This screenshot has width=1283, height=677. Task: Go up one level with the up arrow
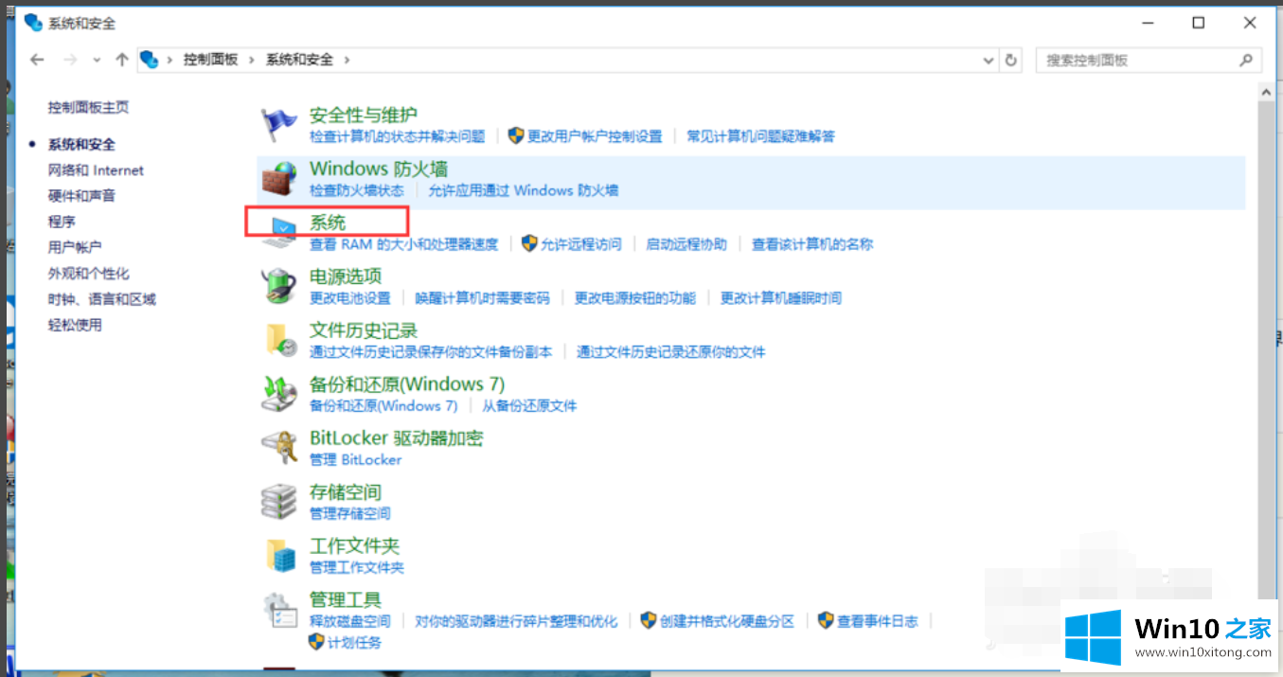[x=121, y=60]
